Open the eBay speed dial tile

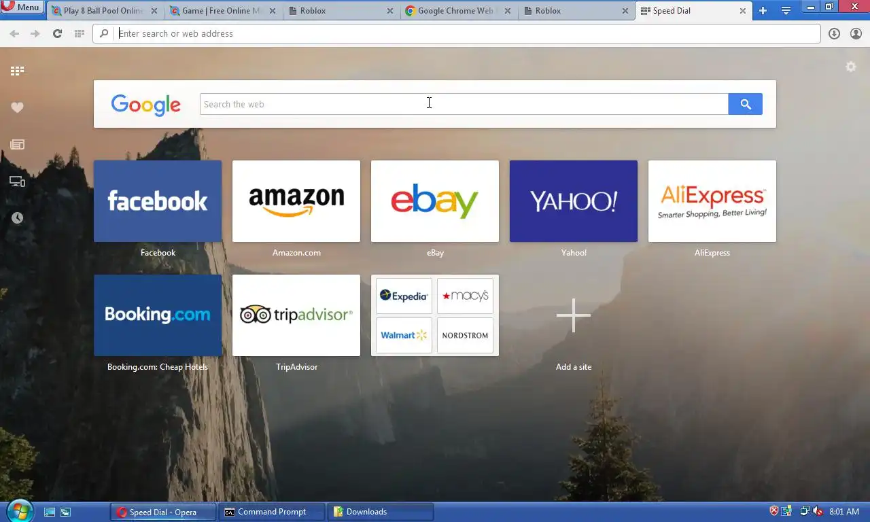(x=435, y=201)
